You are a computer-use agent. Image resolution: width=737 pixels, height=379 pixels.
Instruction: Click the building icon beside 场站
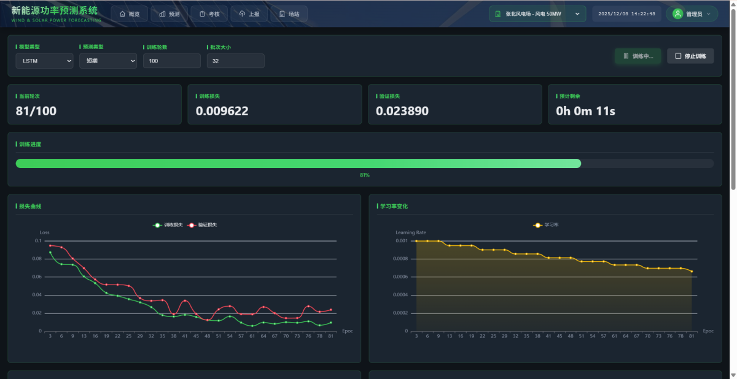point(282,13)
